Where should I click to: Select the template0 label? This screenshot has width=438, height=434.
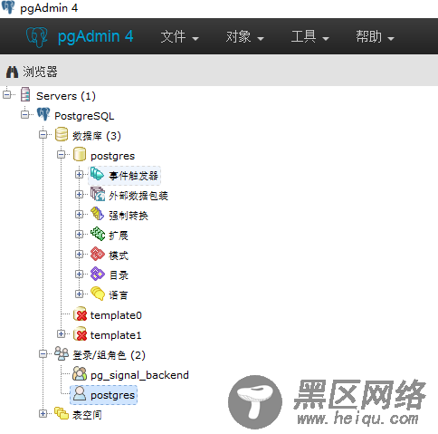tap(116, 315)
